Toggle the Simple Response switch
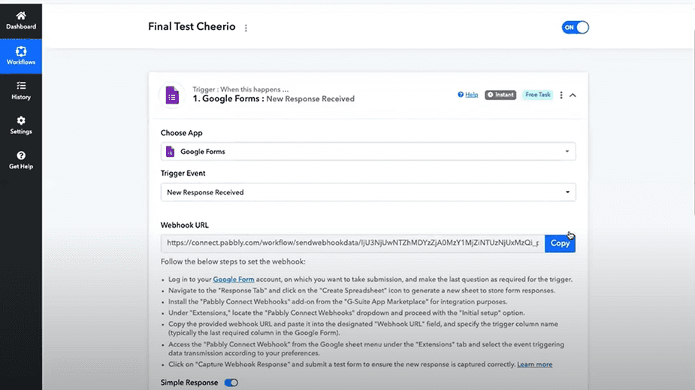Screen dimensions: 695x390 pyautogui.click(x=231, y=382)
